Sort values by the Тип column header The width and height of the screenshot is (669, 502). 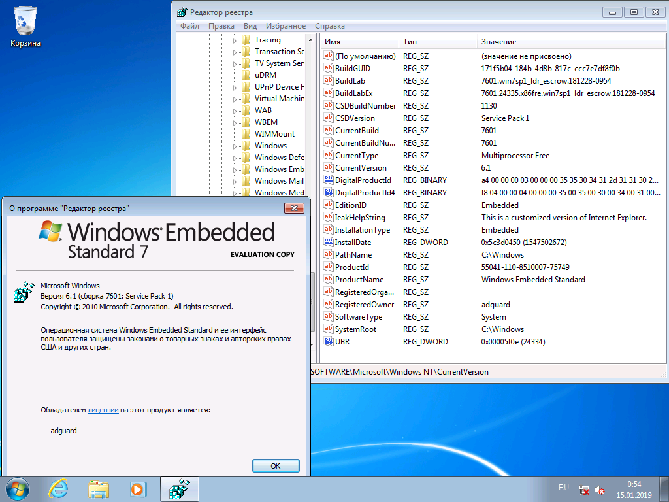point(438,42)
